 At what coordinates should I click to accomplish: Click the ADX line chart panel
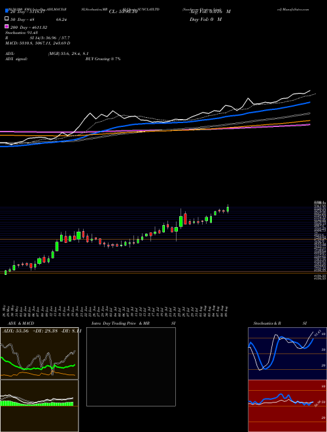pos(39,353)
